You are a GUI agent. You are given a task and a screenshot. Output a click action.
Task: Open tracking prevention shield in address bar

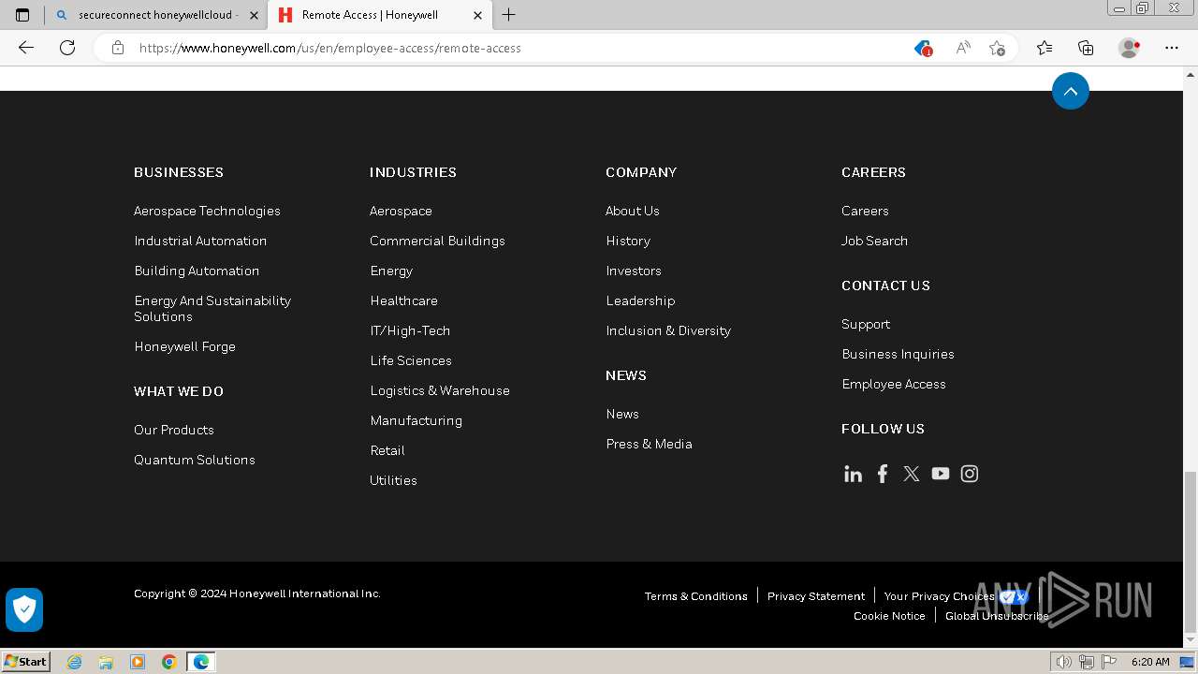click(x=923, y=48)
